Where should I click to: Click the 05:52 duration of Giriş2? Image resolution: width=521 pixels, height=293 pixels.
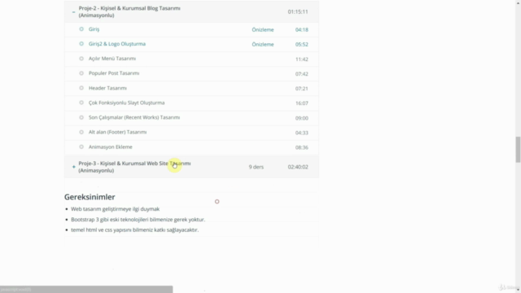click(302, 44)
